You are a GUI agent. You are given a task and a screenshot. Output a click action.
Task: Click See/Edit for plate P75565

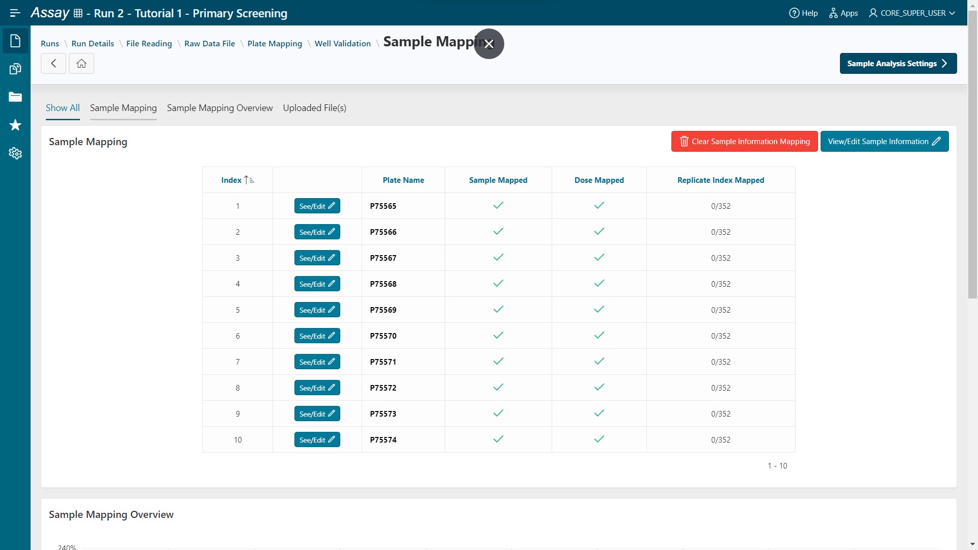click(317, 206)
